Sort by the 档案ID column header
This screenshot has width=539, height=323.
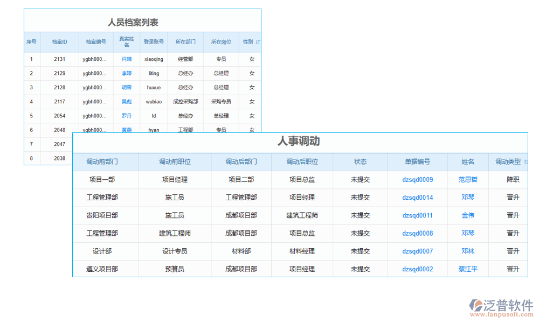tap(61, 42)
